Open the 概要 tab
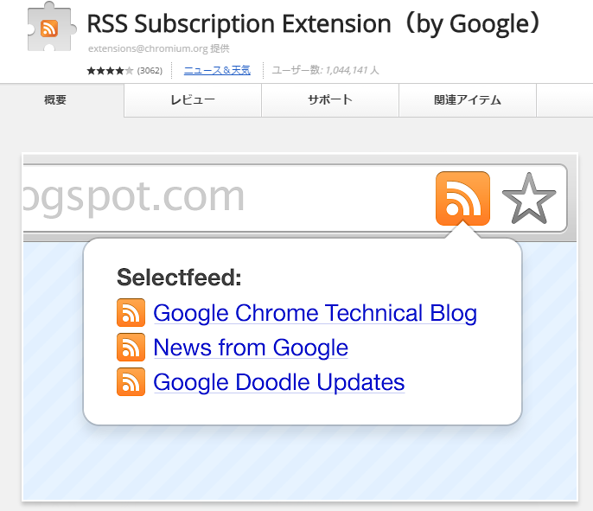This screenshot has width=593, height=511. pos(55,99)
